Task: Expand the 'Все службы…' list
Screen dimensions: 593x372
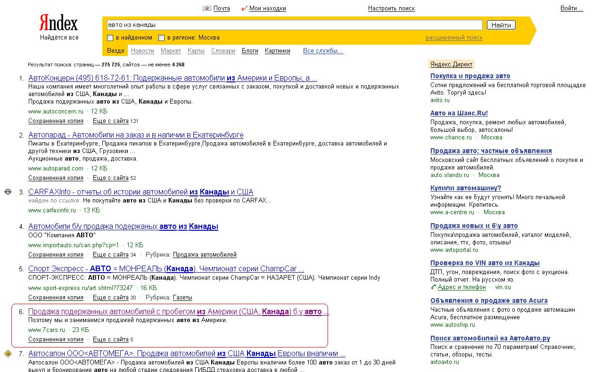Action: (x=323, y=51)
